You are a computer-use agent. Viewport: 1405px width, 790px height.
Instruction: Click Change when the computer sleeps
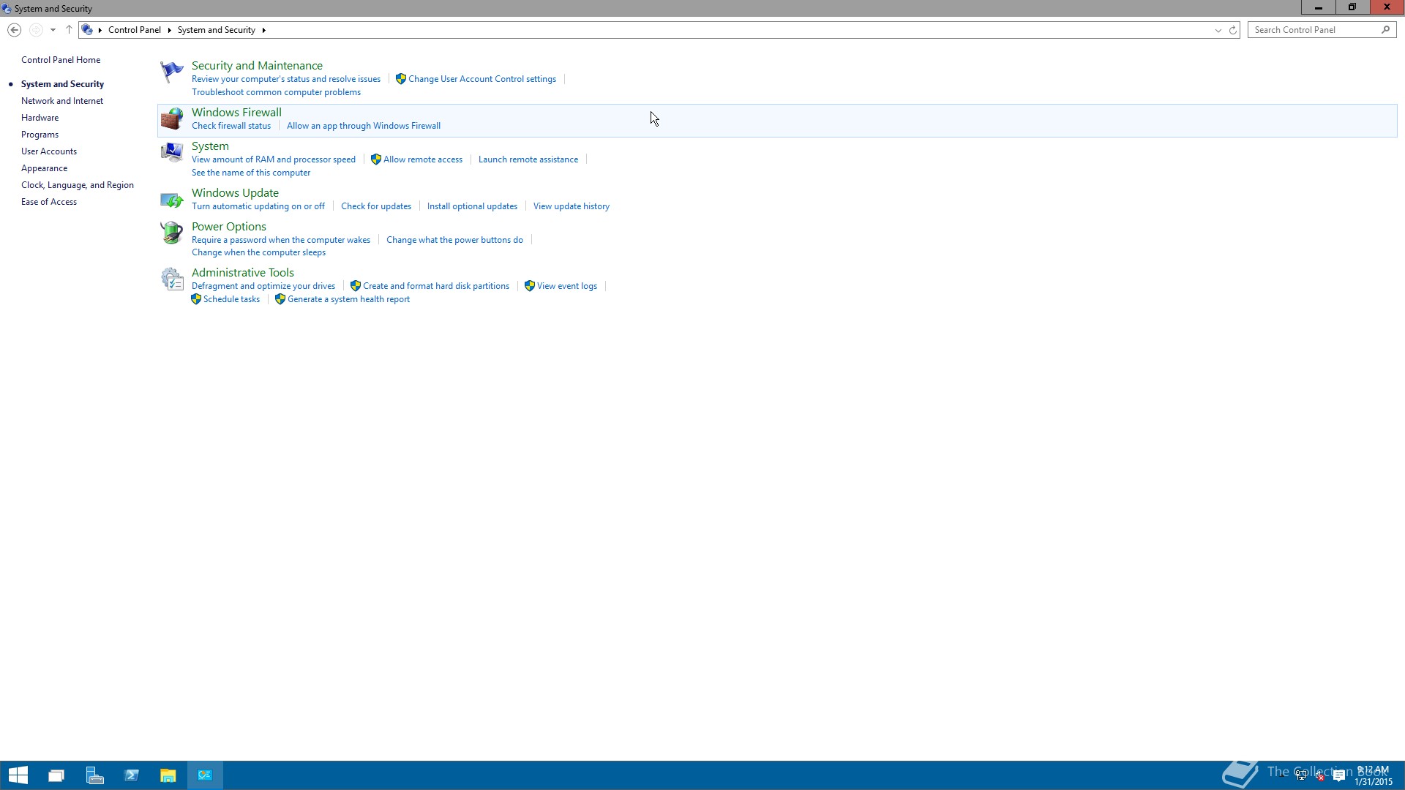258,252
